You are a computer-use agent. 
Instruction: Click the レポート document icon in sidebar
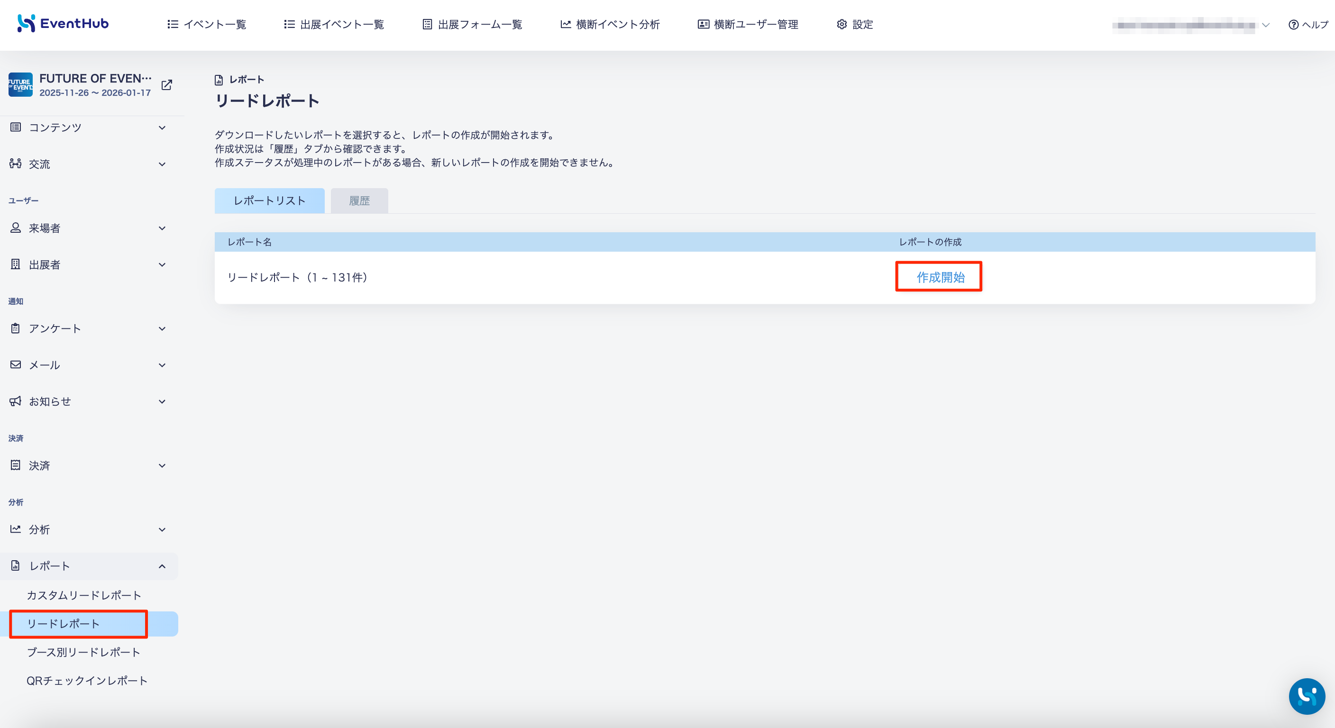(x=16, y=565)
